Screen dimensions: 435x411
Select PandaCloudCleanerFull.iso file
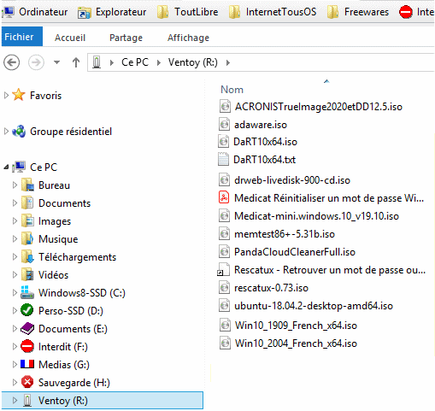tap(295, 252)
